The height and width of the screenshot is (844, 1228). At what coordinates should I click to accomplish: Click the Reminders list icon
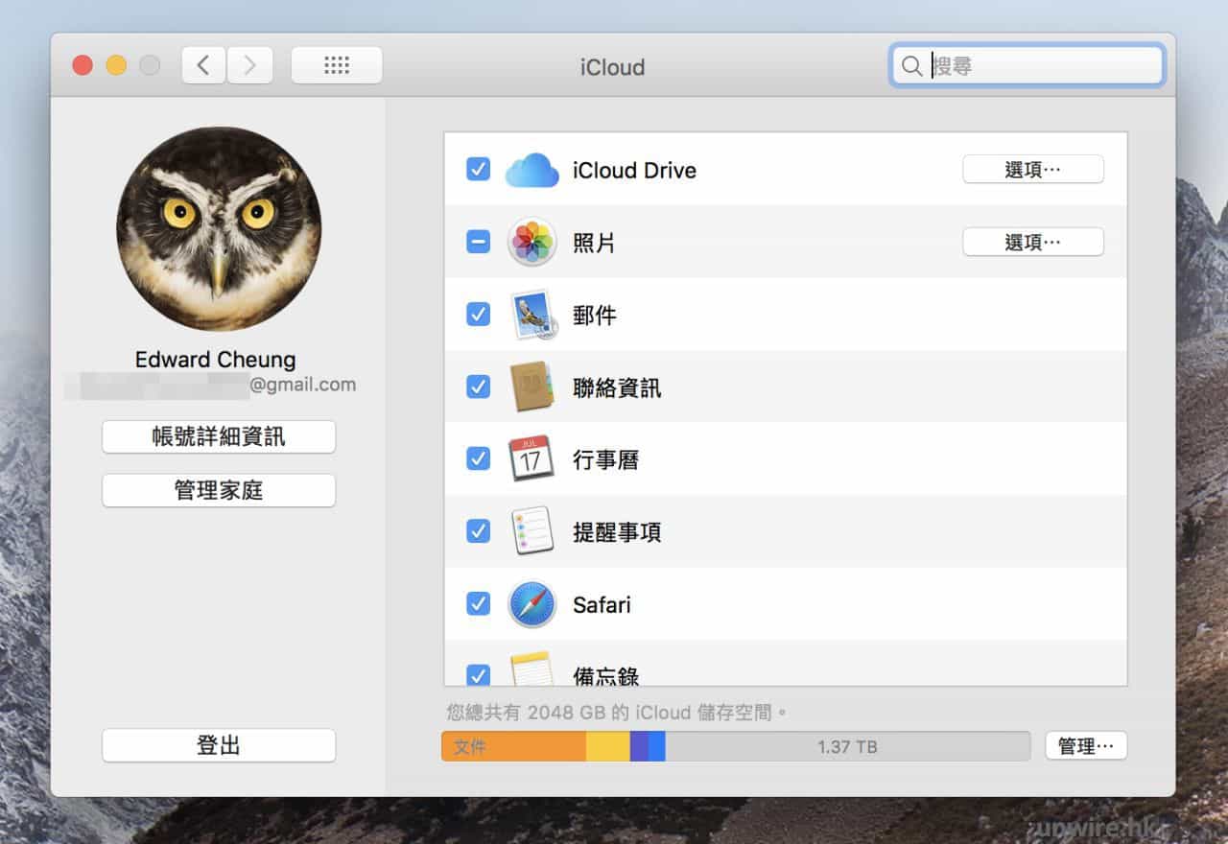pos(531,531)
